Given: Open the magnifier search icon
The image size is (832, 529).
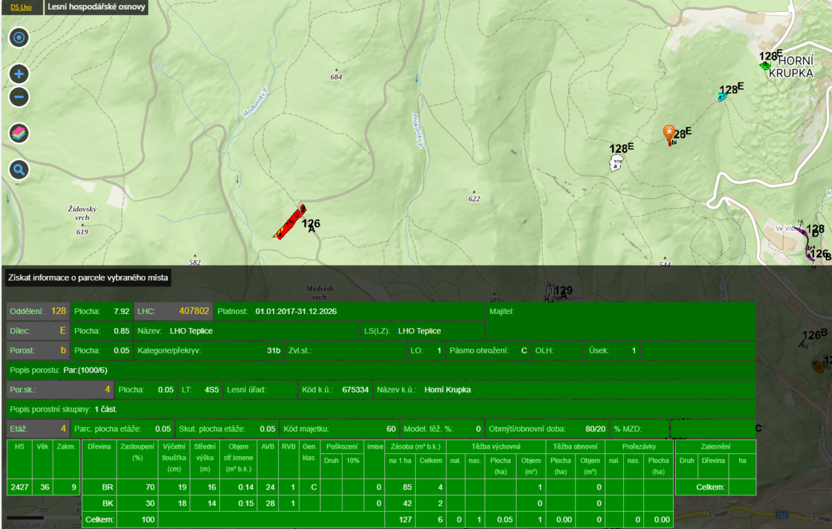Looking at the screenshot, I should pyautogui.click(x=19, y=169).
